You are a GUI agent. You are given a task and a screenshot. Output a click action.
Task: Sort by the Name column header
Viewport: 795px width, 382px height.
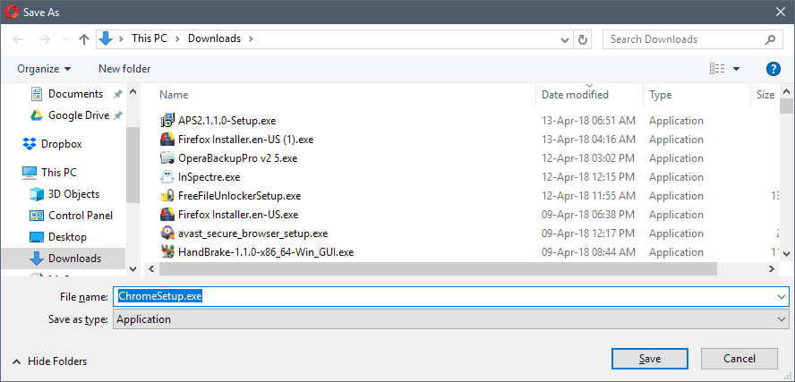pos(174,95)
